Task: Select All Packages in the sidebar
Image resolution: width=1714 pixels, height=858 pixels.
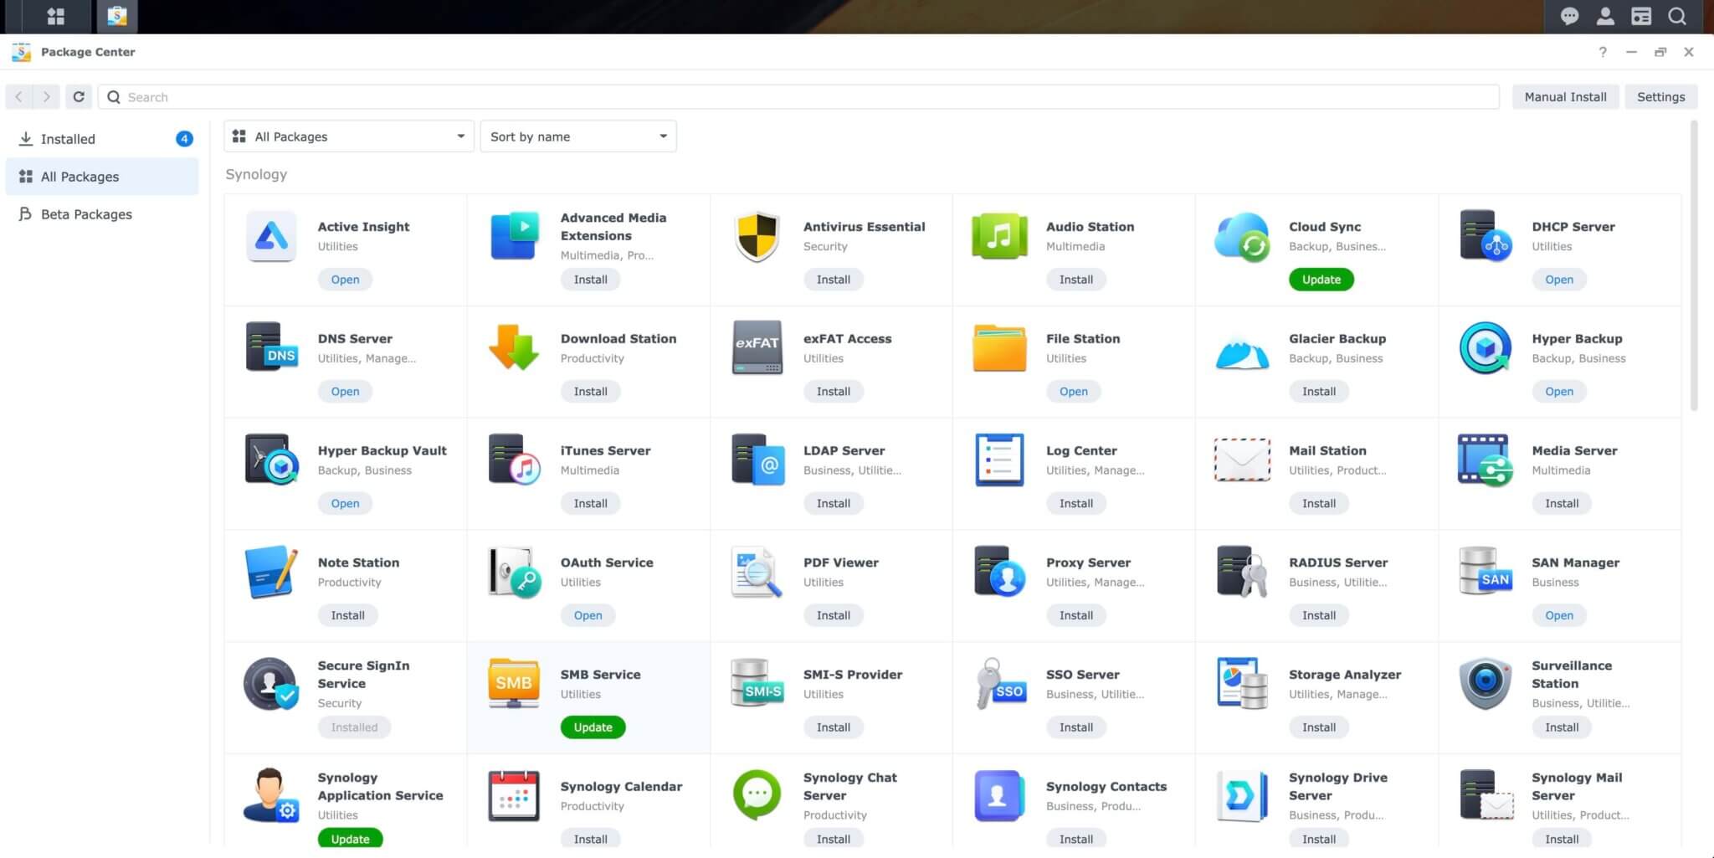Action: (102, 177)
